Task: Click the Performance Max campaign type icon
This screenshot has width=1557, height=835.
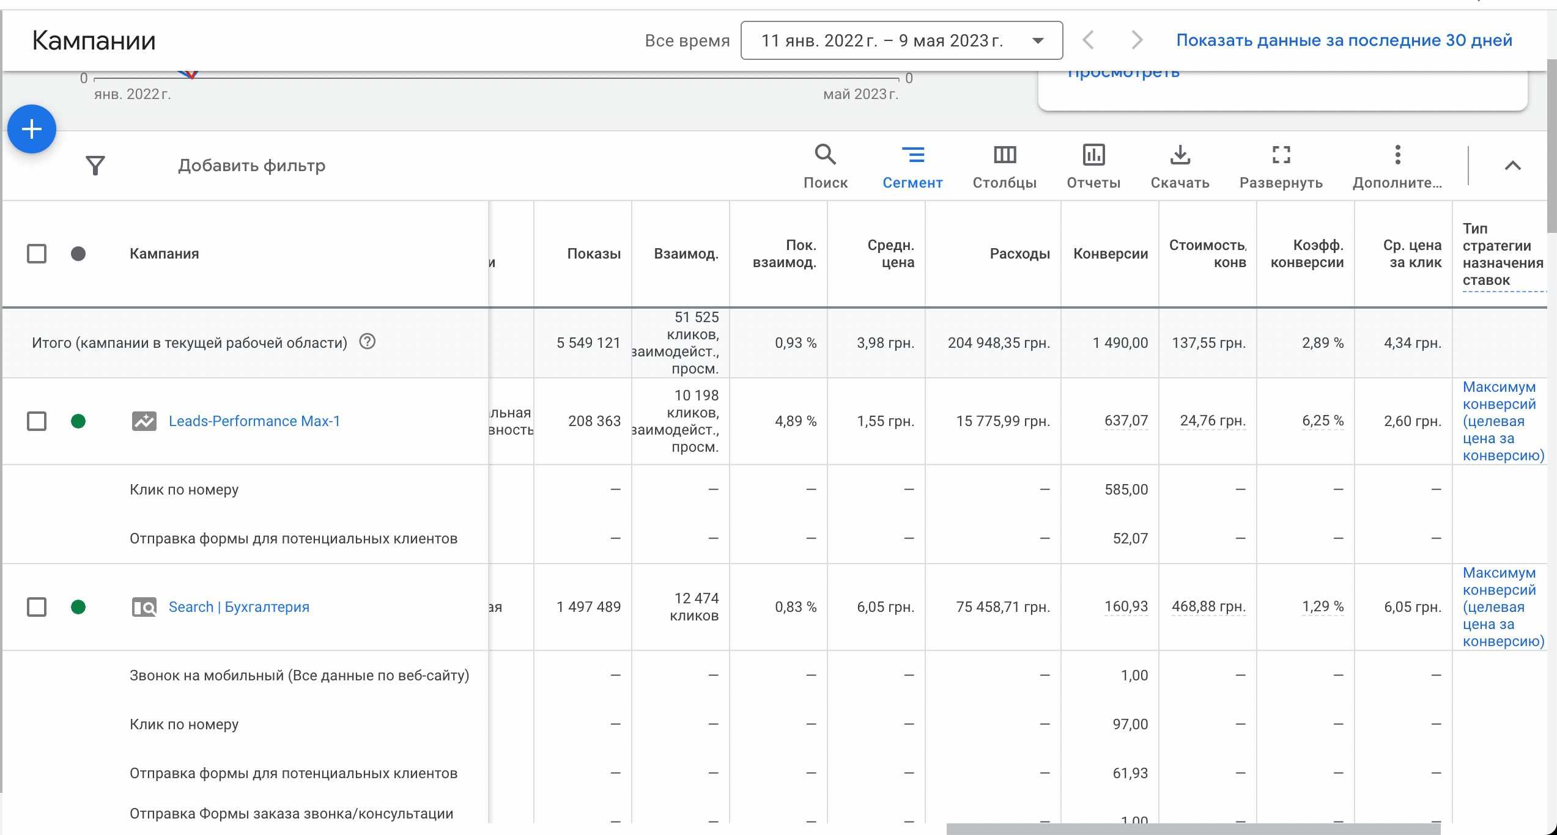Action: tap(144, 421)
